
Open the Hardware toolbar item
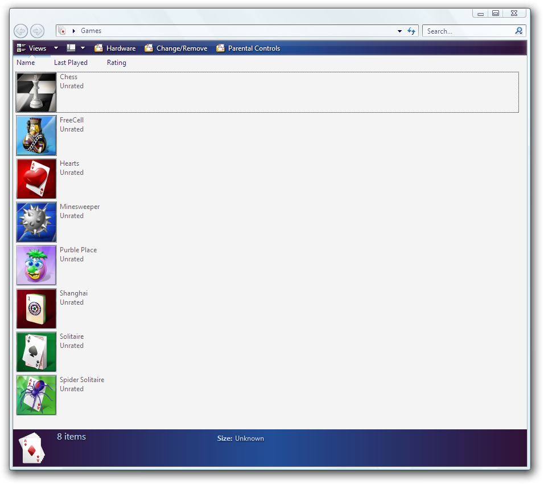[115, 48]
